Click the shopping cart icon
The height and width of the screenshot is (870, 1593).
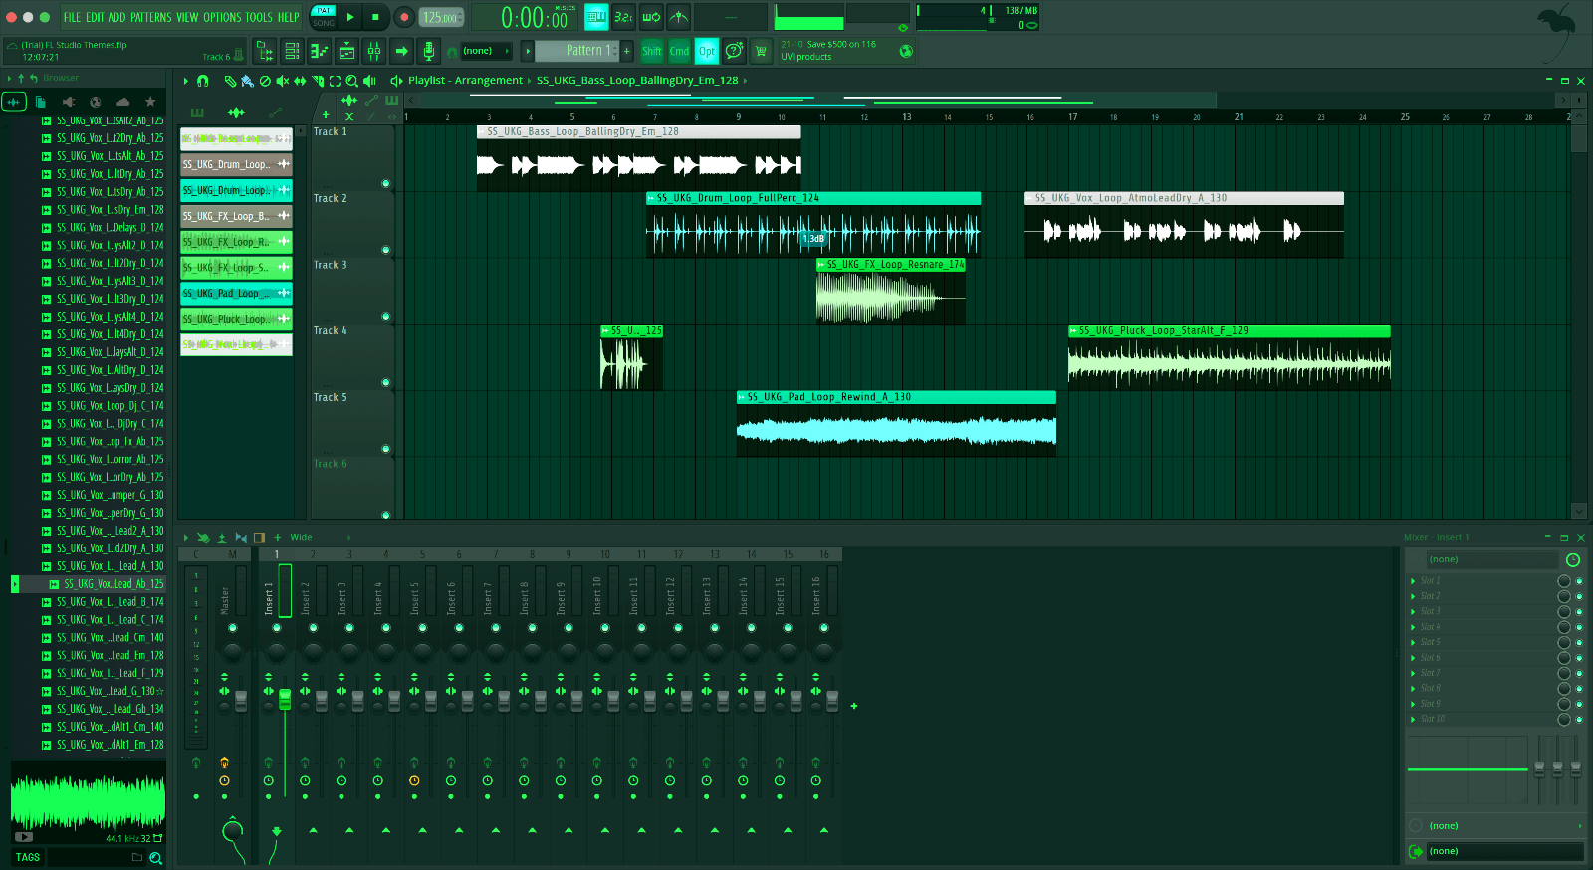761,51
